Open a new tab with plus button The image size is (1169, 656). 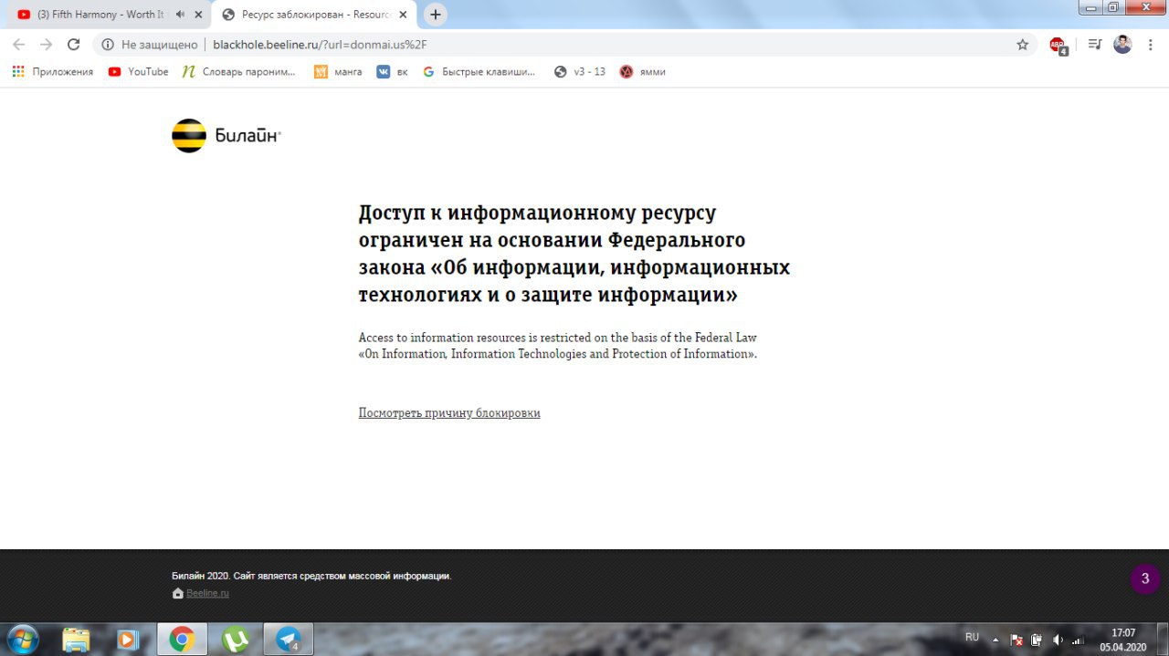coord(436,15)
